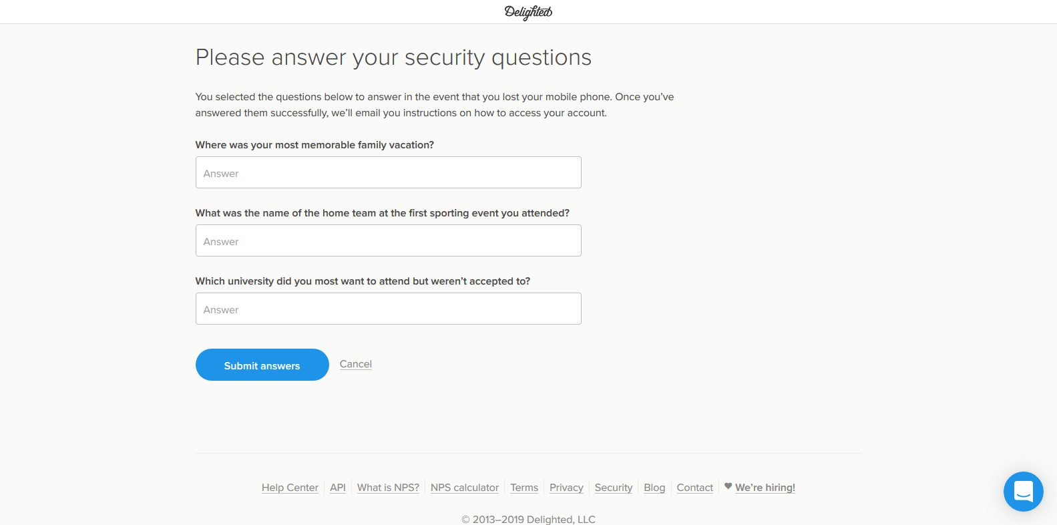Open the API footer link
The width and height of the screenshot is (1057, 525).
point(338,488)
